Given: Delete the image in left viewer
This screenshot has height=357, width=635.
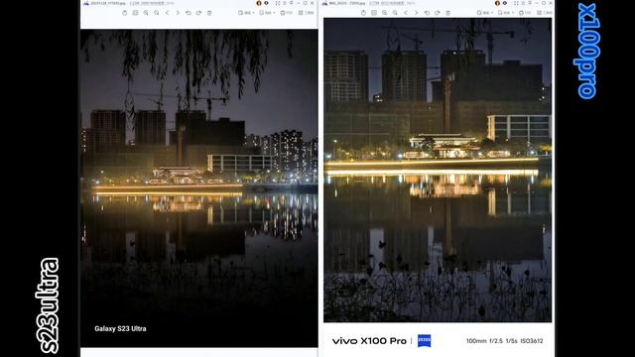Looking at the screenshot, I should [209, 13].
